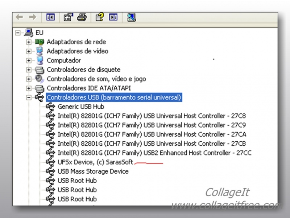This screenshot has height=218, width=290.
Task: Select USB Universal Host Controller - 27CA
Action: (x=152, y=134)
